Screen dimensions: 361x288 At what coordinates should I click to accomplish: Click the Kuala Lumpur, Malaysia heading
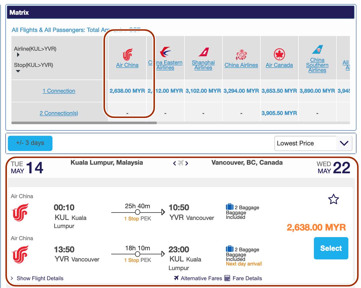(107, 163)
